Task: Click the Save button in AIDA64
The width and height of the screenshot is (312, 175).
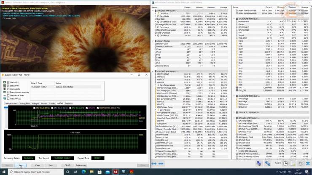Action: point(51,165)
